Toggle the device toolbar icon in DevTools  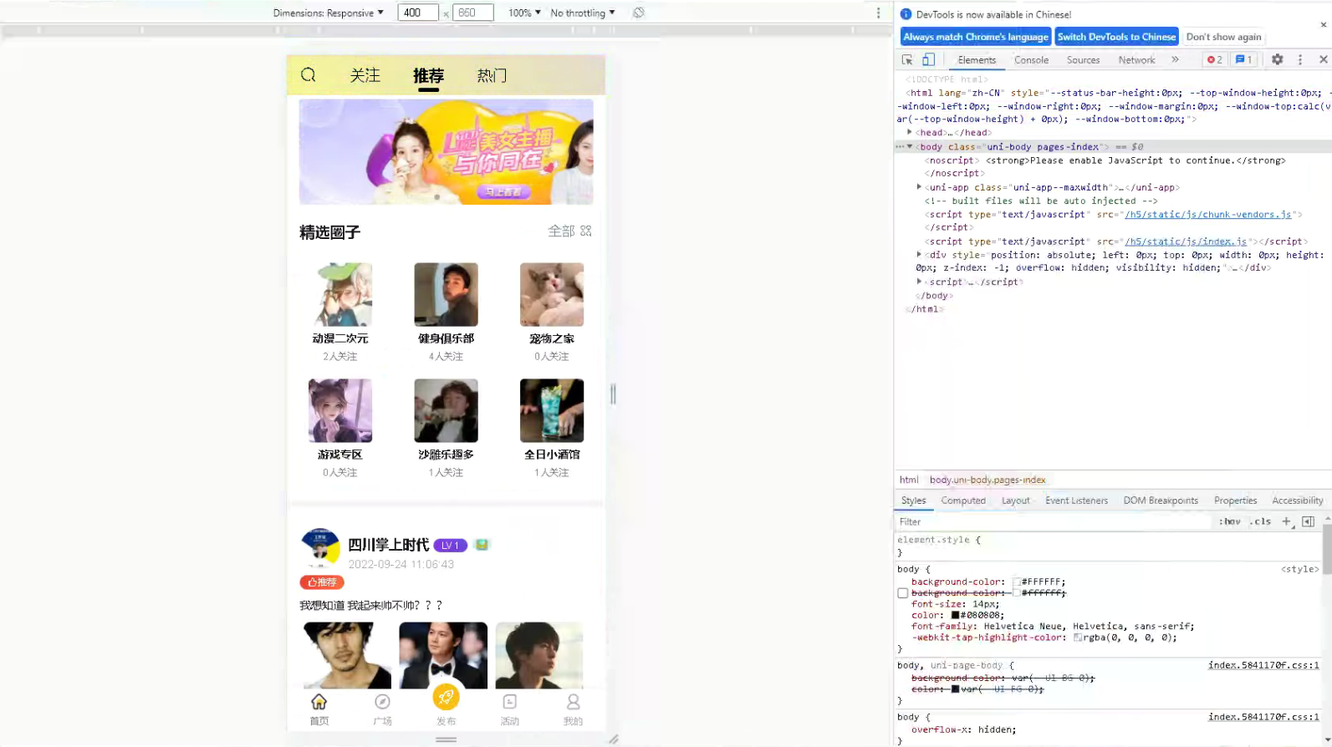(928, 59)
